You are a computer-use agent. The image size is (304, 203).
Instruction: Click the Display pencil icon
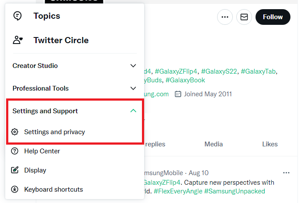point(15,170)
